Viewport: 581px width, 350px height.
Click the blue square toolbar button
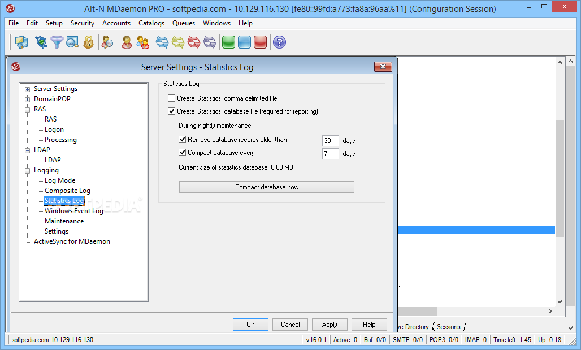245,42
